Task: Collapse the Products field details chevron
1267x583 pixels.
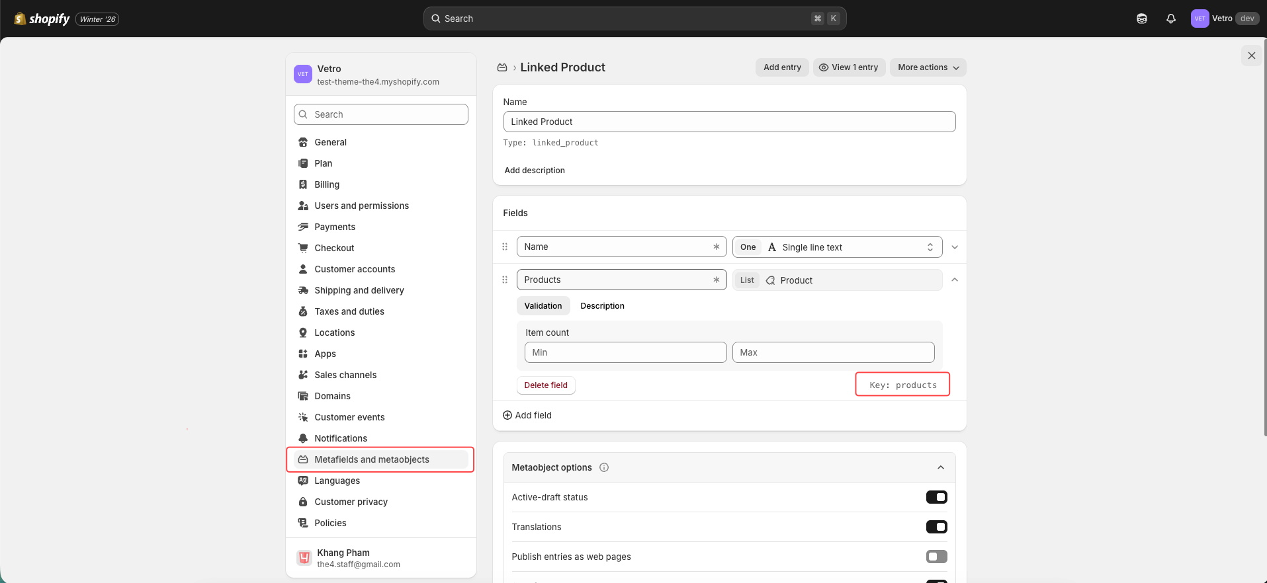Action: click(x=954, y=280)
